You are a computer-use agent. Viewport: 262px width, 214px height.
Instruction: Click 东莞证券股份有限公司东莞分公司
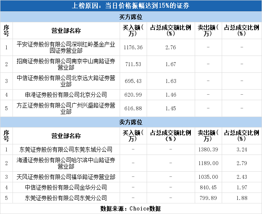pos(66,198)
